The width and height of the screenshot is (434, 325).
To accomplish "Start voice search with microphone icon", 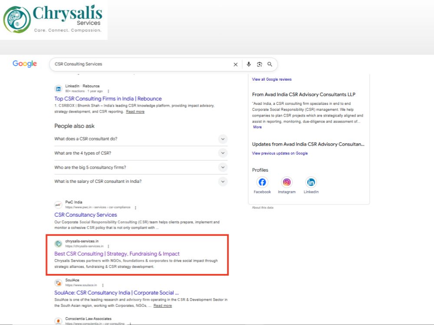I will 249,64.
